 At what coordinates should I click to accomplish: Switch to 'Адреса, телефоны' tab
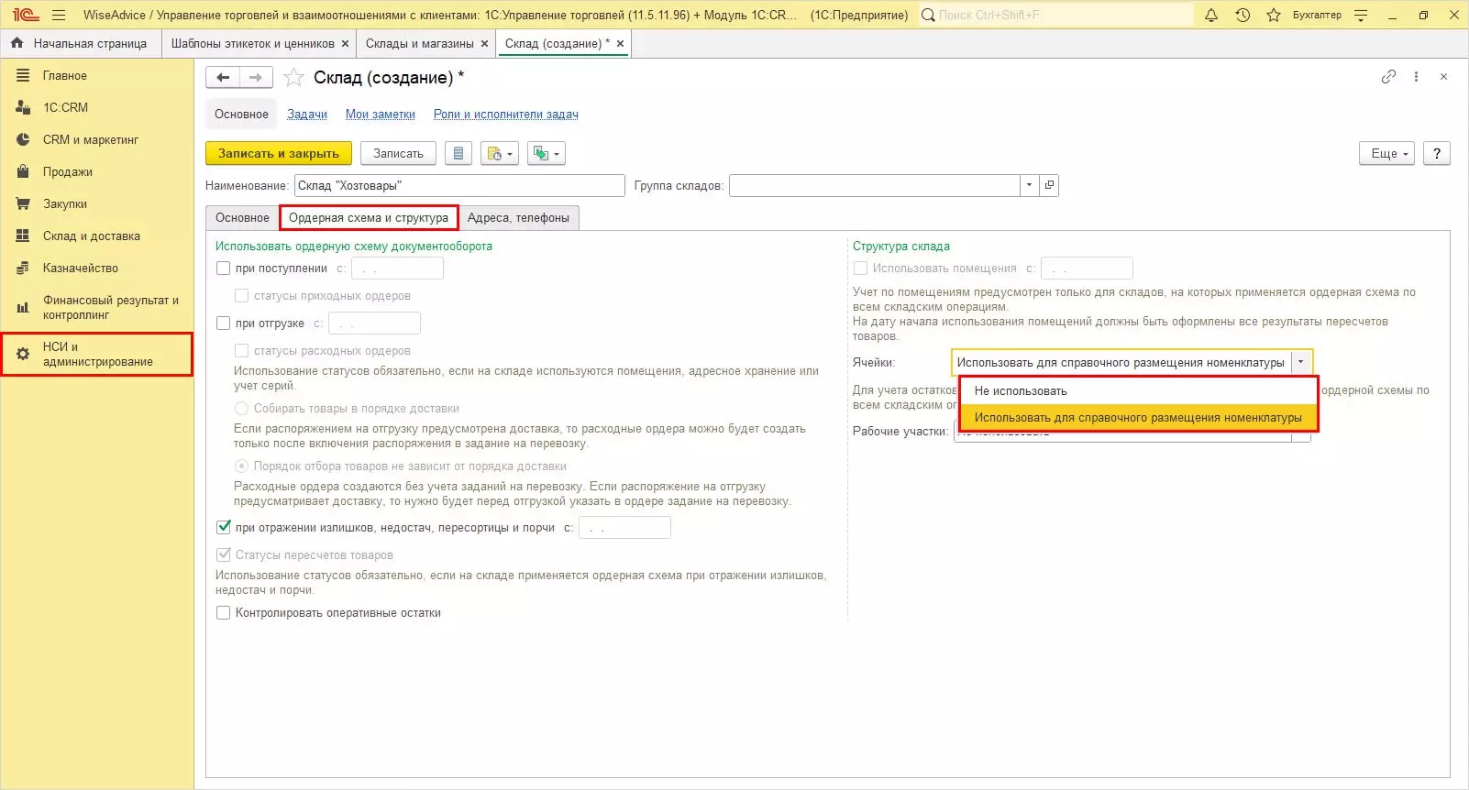click(518, 218)
